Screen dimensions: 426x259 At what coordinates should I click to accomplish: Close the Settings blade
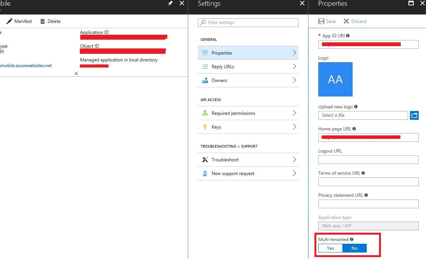click(x=302, y=3)
